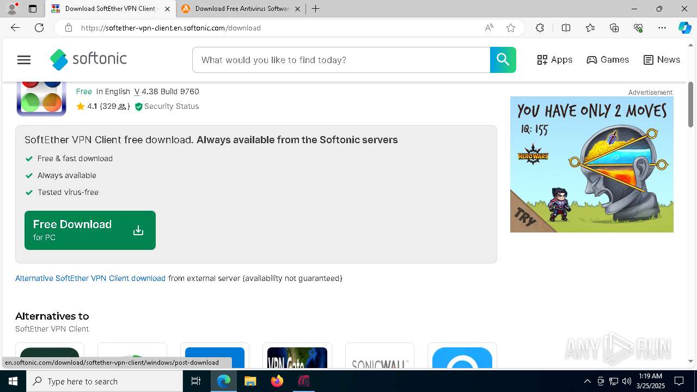Image resolution: width=697 pixels, height=392 pixels.
Task: Open Task View on the taskbar
Action: 196,381
